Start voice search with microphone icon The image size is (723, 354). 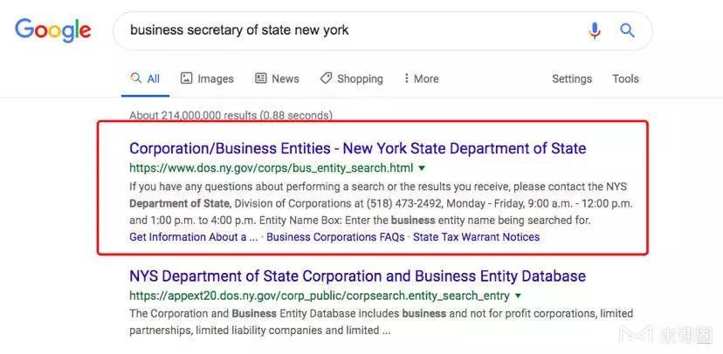pyautogui.click(x=595, y=31)
